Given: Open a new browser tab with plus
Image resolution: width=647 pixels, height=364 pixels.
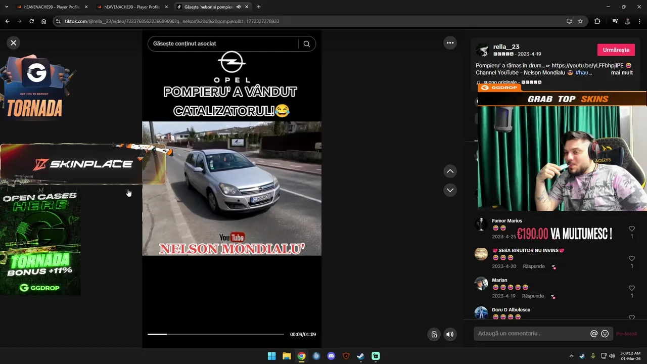Looking at the screenshot, I should point(259,7).
